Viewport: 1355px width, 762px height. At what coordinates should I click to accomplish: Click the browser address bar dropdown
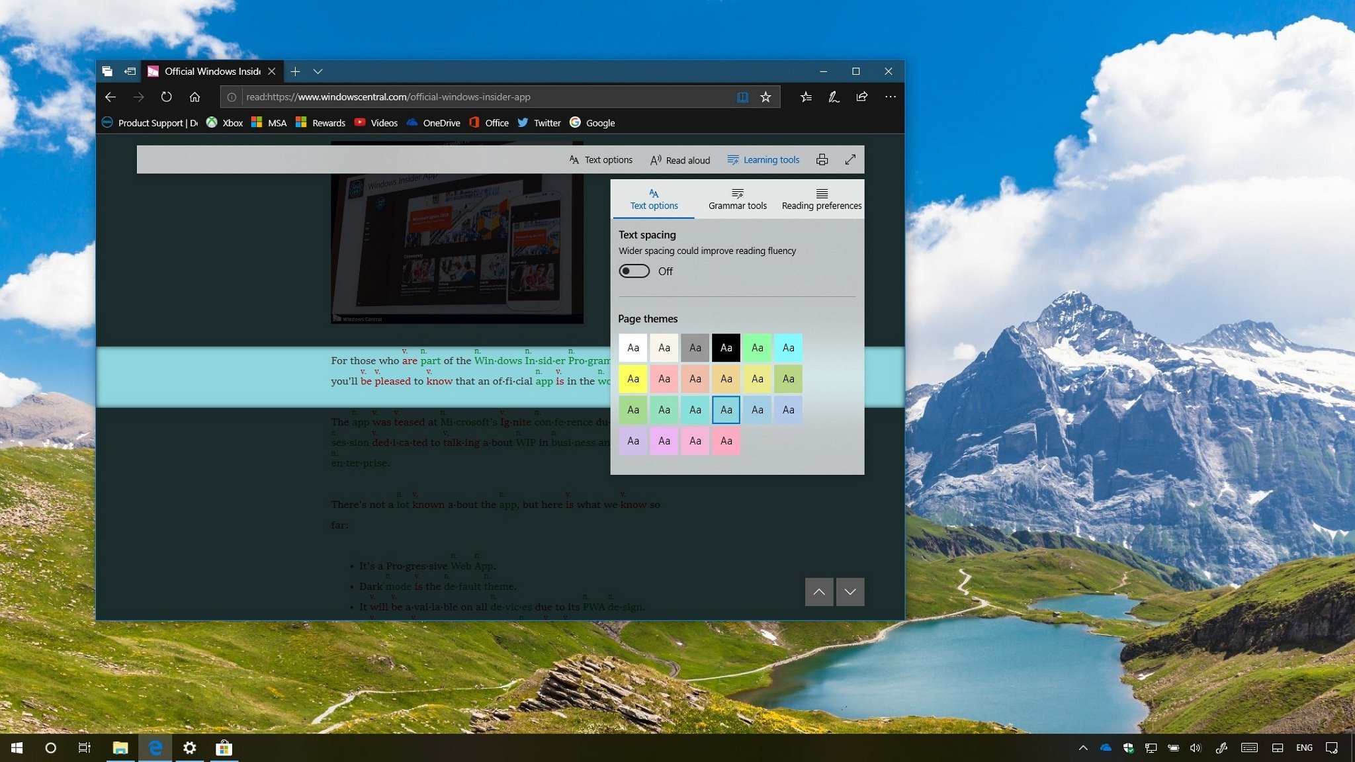(320, 71)
